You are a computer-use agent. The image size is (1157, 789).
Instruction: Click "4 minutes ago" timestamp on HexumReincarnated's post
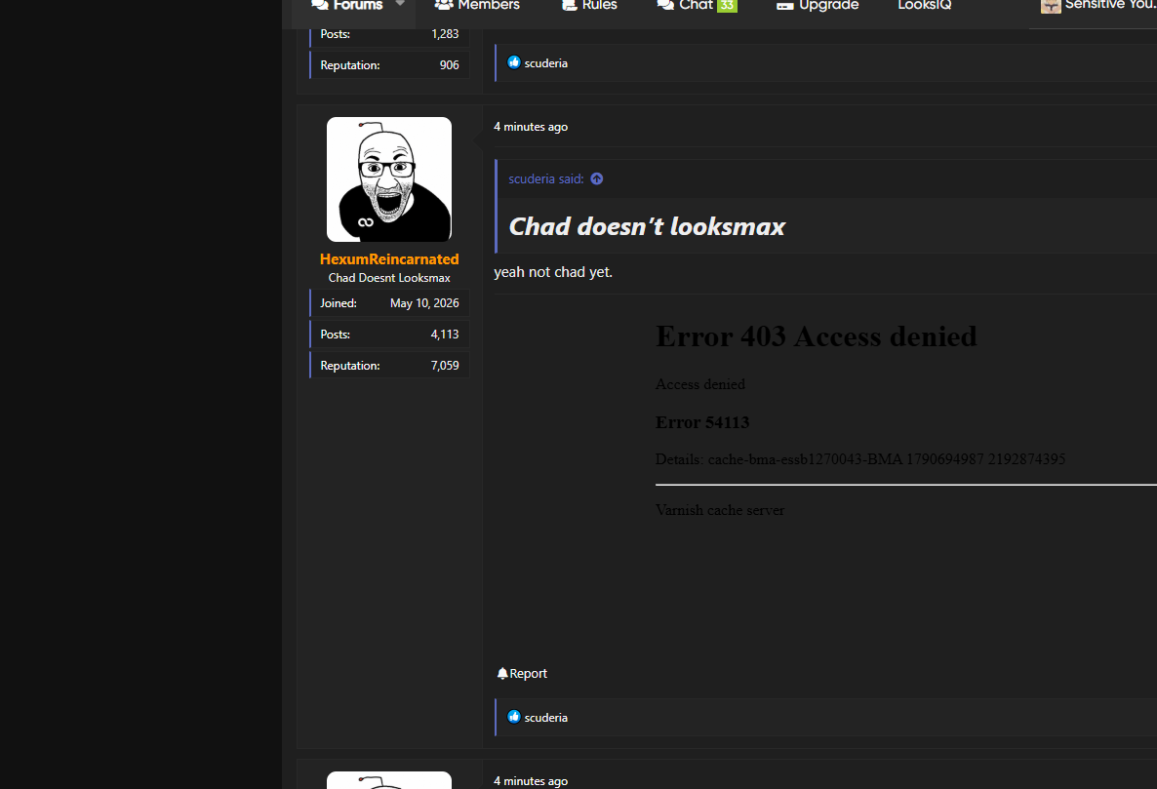coord(531,127)
